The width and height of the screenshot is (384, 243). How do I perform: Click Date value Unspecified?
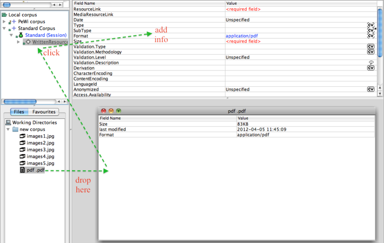tap(238, 20)
